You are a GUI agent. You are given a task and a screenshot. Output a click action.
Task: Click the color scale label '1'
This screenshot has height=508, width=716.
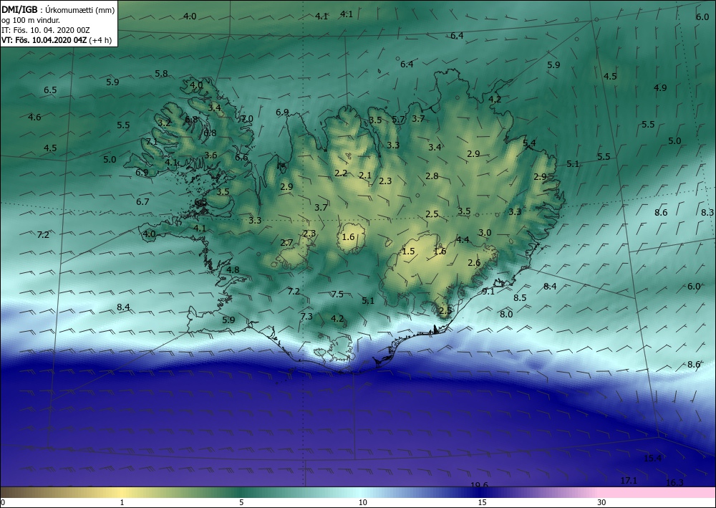[x=122, y=502]
